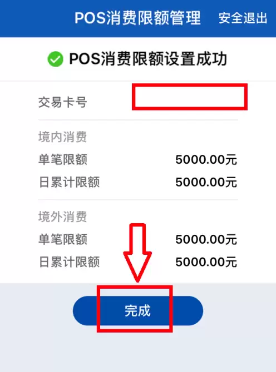
Task: Tap the redacted card number box
Action: [190, 97]
